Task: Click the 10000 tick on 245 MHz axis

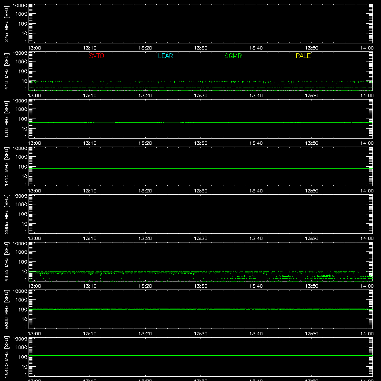Action: pos(20,6)
